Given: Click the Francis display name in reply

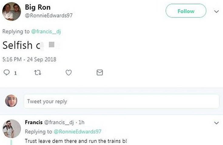Looking at the screenshot, I should click(x=34, y=123).
